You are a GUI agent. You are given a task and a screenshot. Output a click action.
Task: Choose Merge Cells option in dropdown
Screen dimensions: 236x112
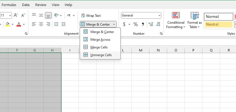click(x=100, y=47)
